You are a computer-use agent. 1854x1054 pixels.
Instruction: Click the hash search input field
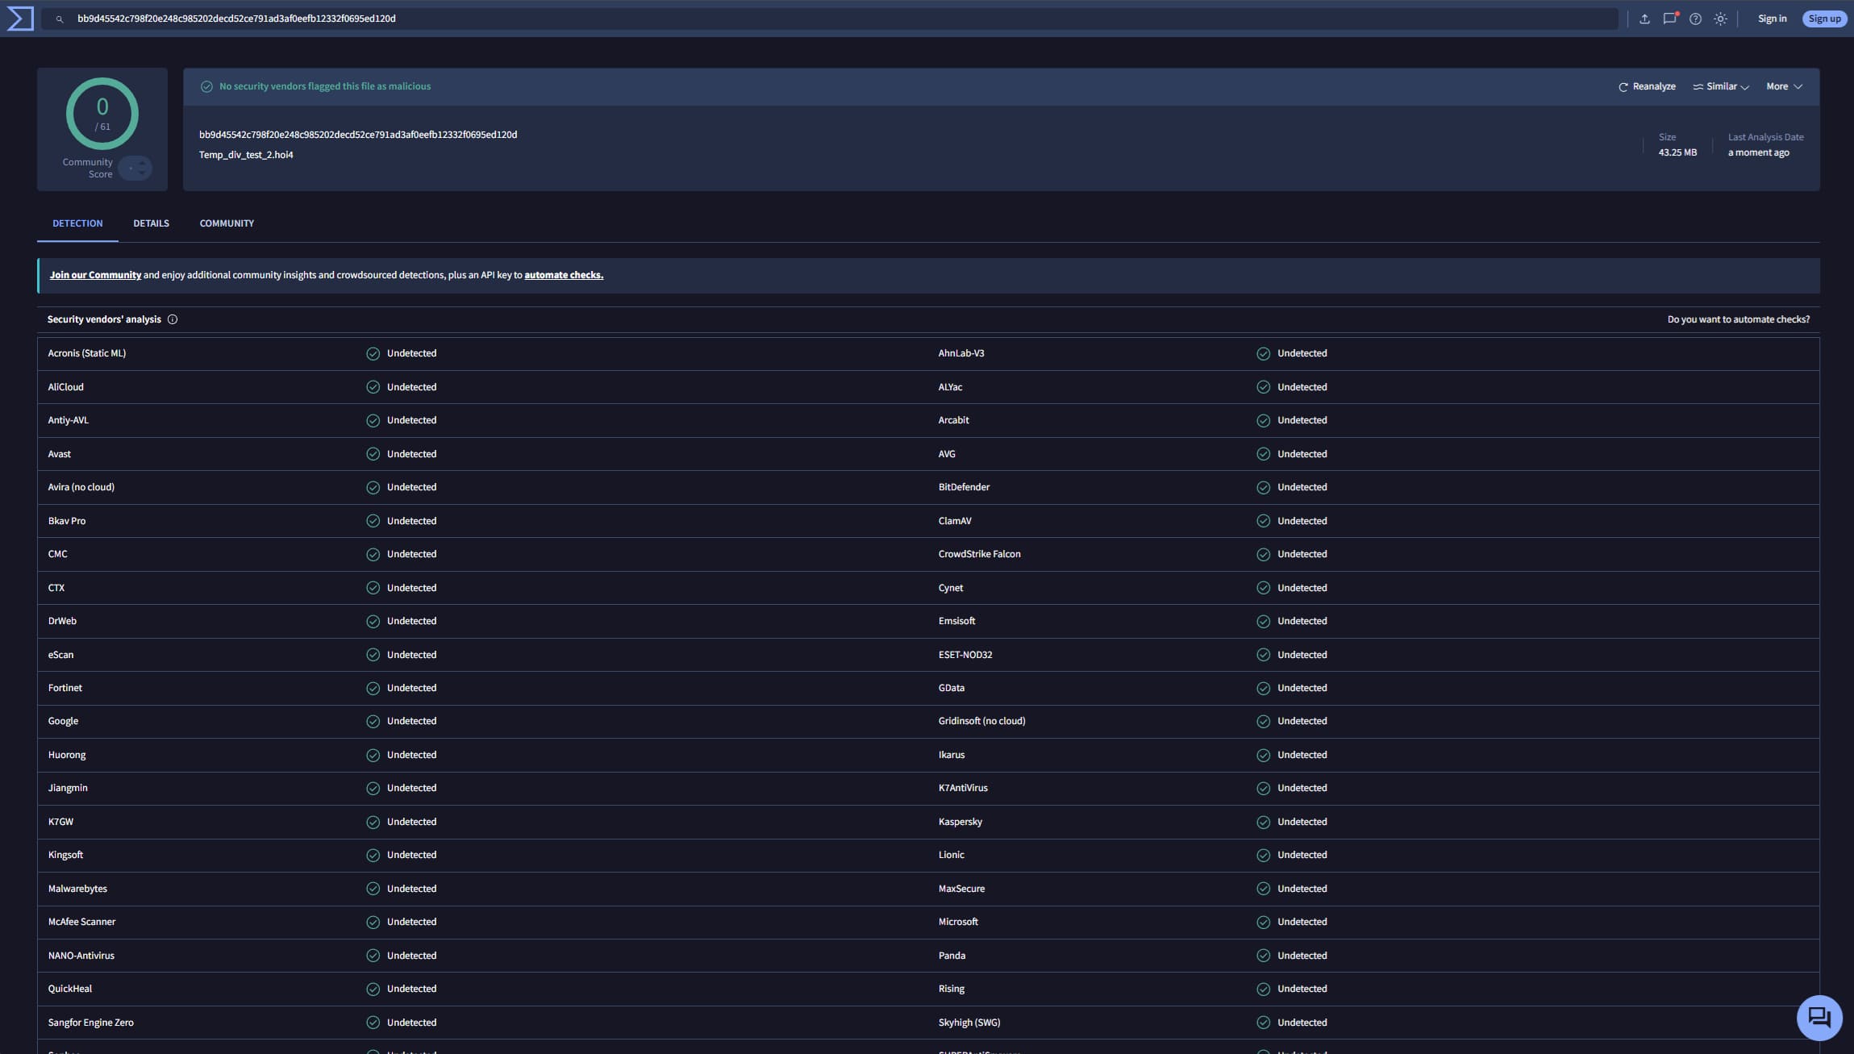click(x=831, y=19)
